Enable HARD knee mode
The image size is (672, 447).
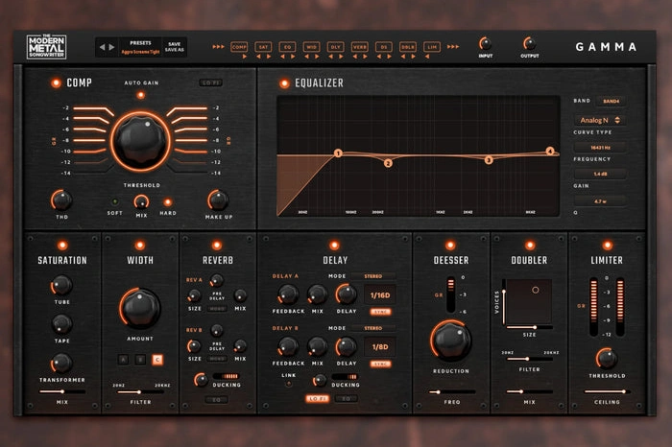168,201
